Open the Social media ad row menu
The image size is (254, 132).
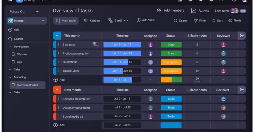59,116
